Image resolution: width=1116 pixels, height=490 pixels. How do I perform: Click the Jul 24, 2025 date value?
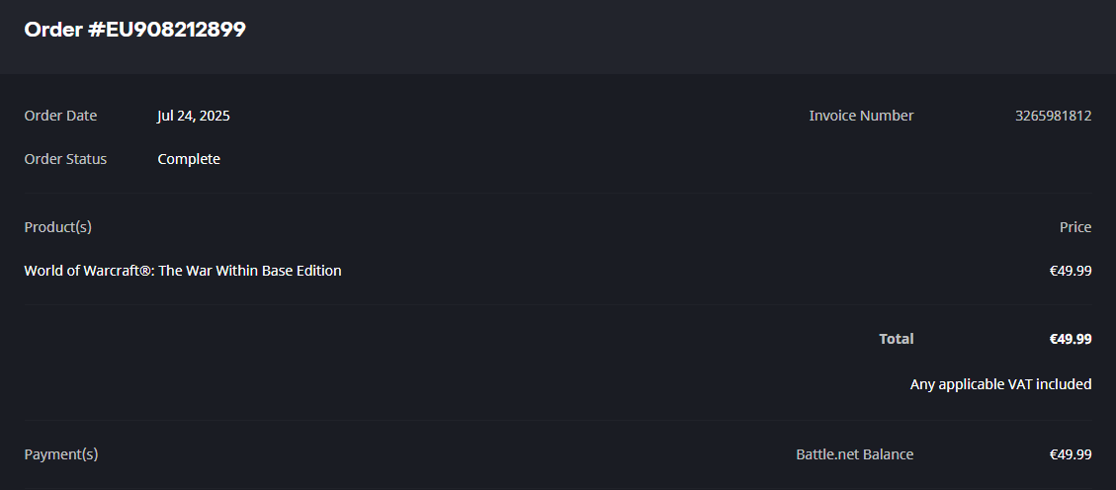193,116
